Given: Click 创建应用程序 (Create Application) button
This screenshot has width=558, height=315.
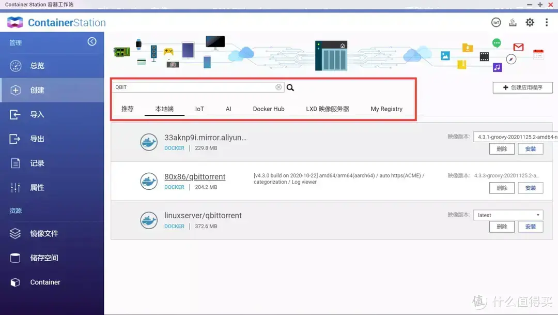Looking at the screenshot, I should pos(522,87).
